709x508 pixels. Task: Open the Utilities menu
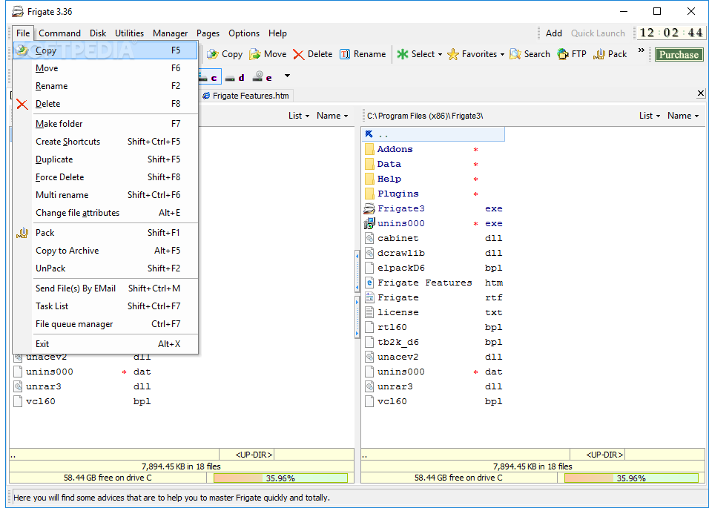(129, 33)
